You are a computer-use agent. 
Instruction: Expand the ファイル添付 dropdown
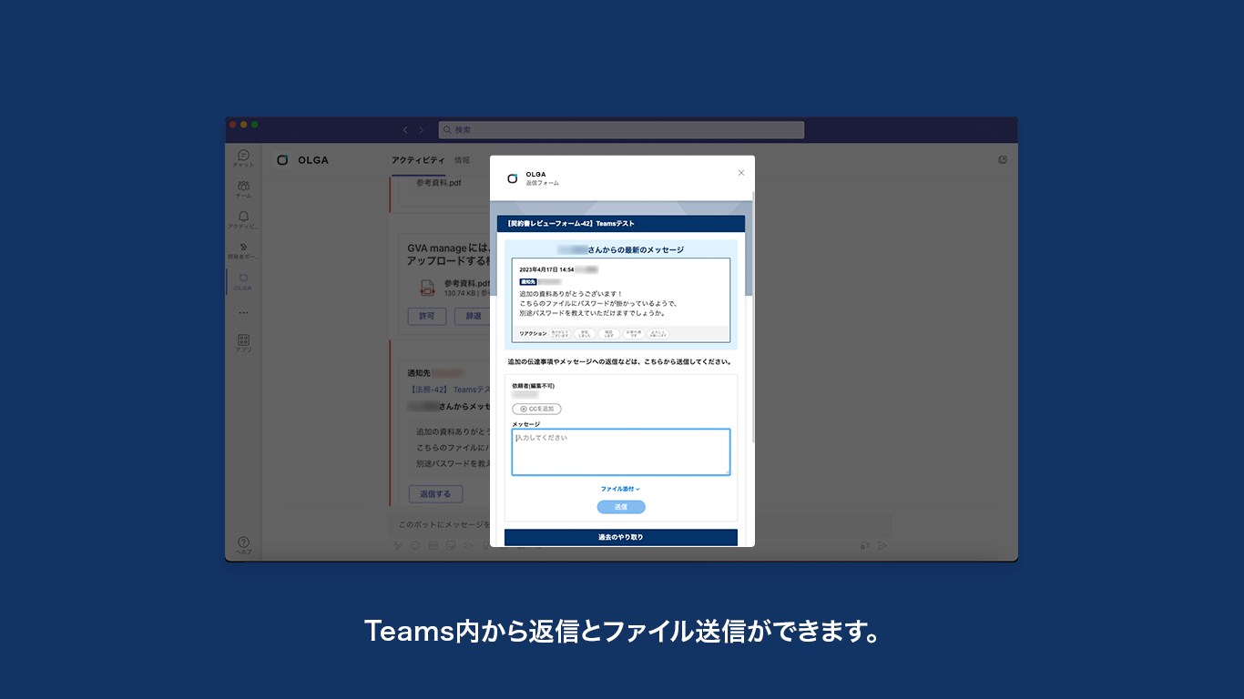[620, 489]
